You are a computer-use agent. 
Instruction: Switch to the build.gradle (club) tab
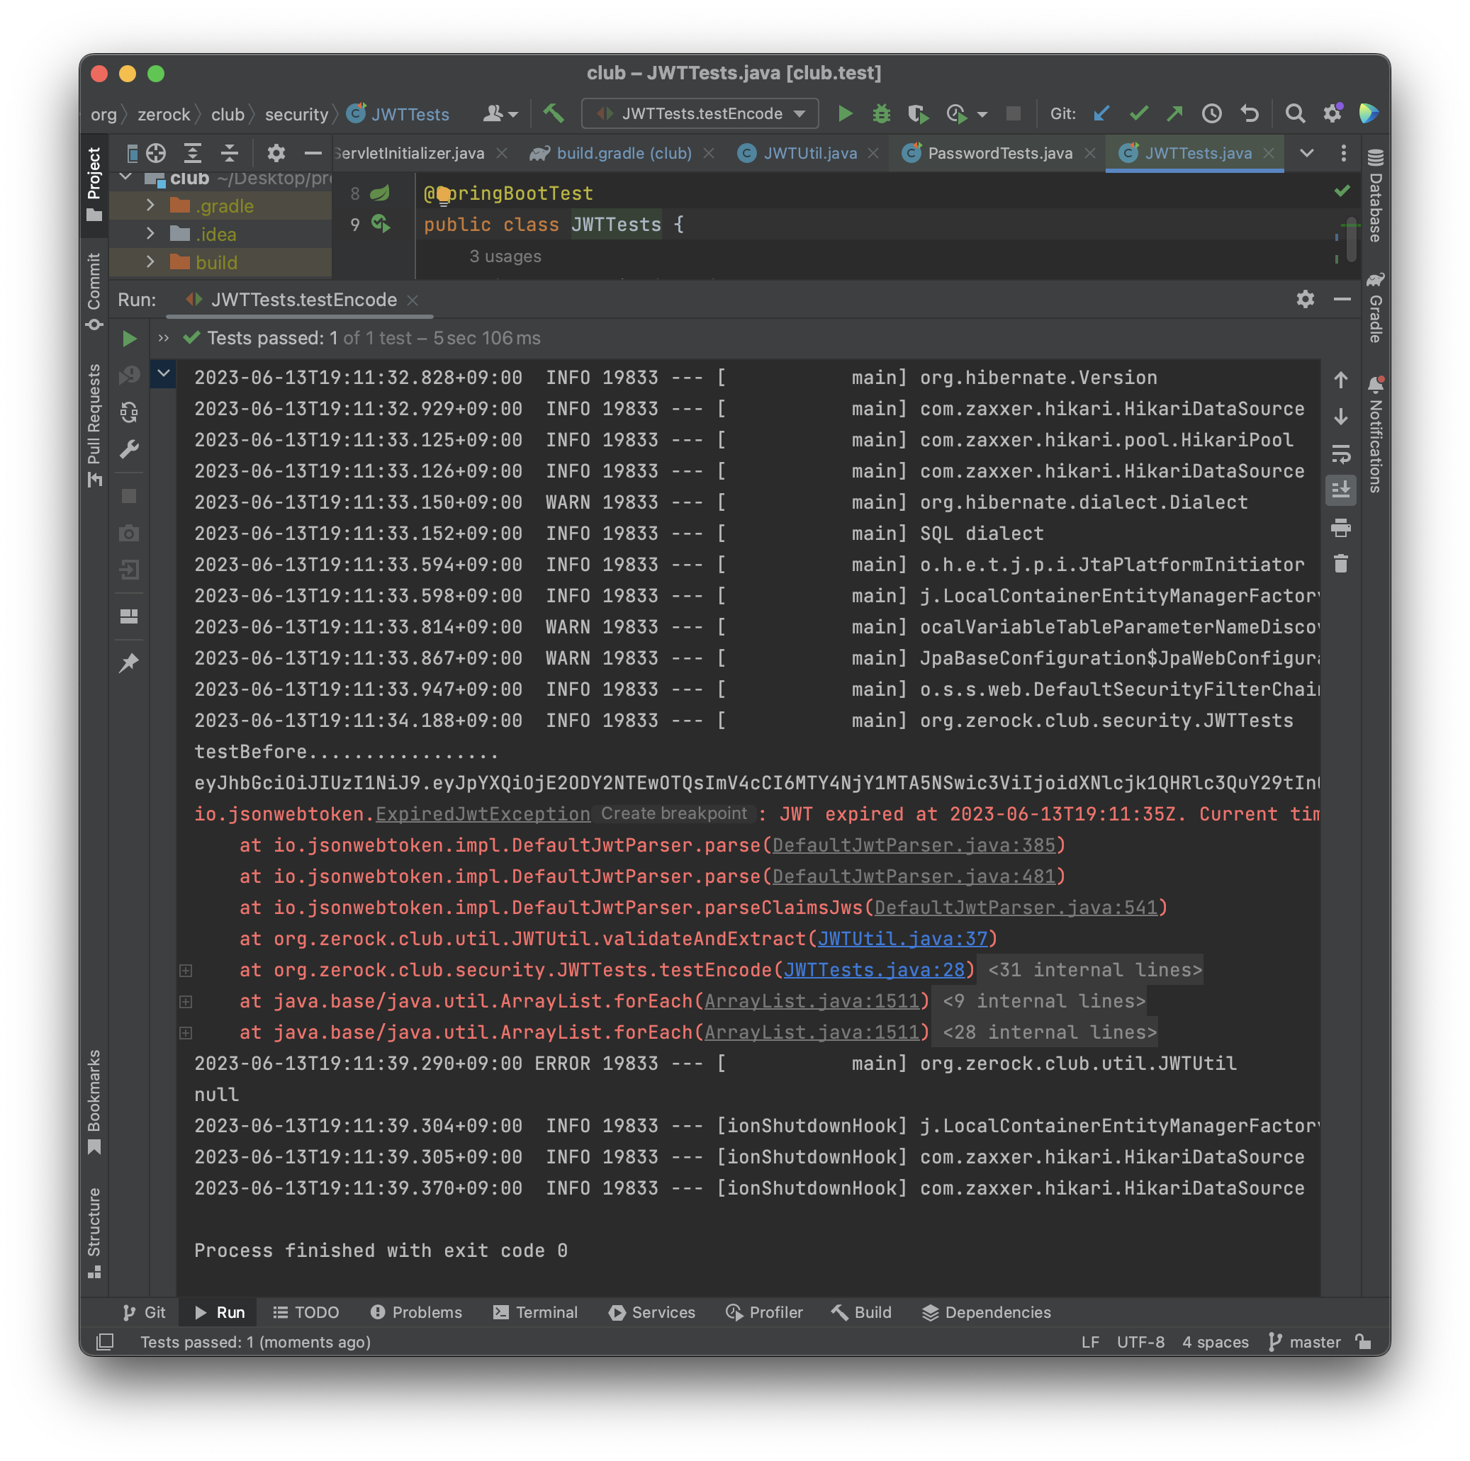(624, 154)
